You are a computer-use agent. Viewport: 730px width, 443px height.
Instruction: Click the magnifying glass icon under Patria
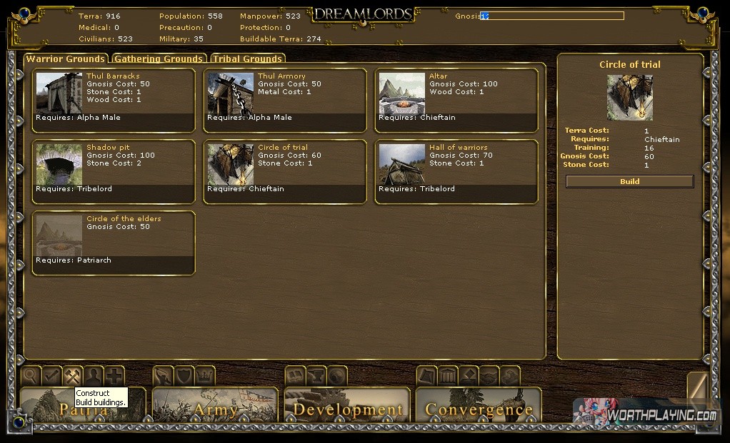click(x=31, y=375)
